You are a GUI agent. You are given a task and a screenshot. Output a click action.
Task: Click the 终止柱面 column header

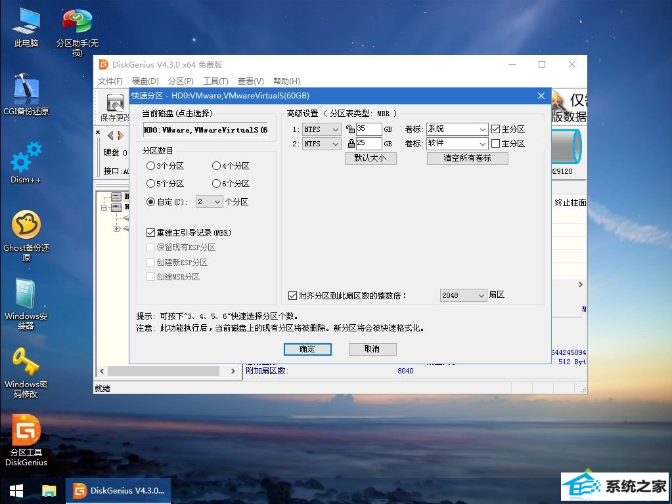[570, 203]
